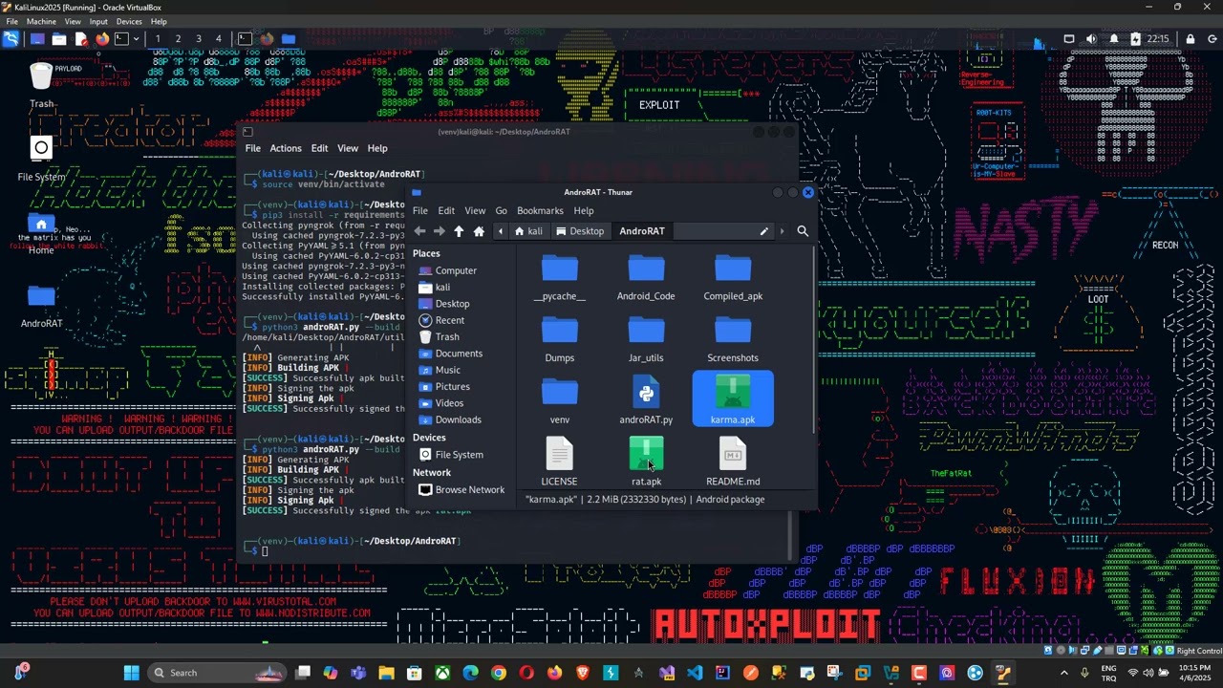
Task: Launch Firefox from the Kali panel launcher
Action: coord(102,39)
